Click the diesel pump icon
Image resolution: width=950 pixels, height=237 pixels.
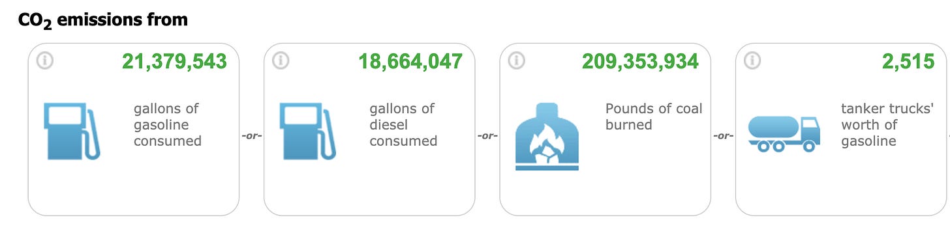(x=308, y=131)
